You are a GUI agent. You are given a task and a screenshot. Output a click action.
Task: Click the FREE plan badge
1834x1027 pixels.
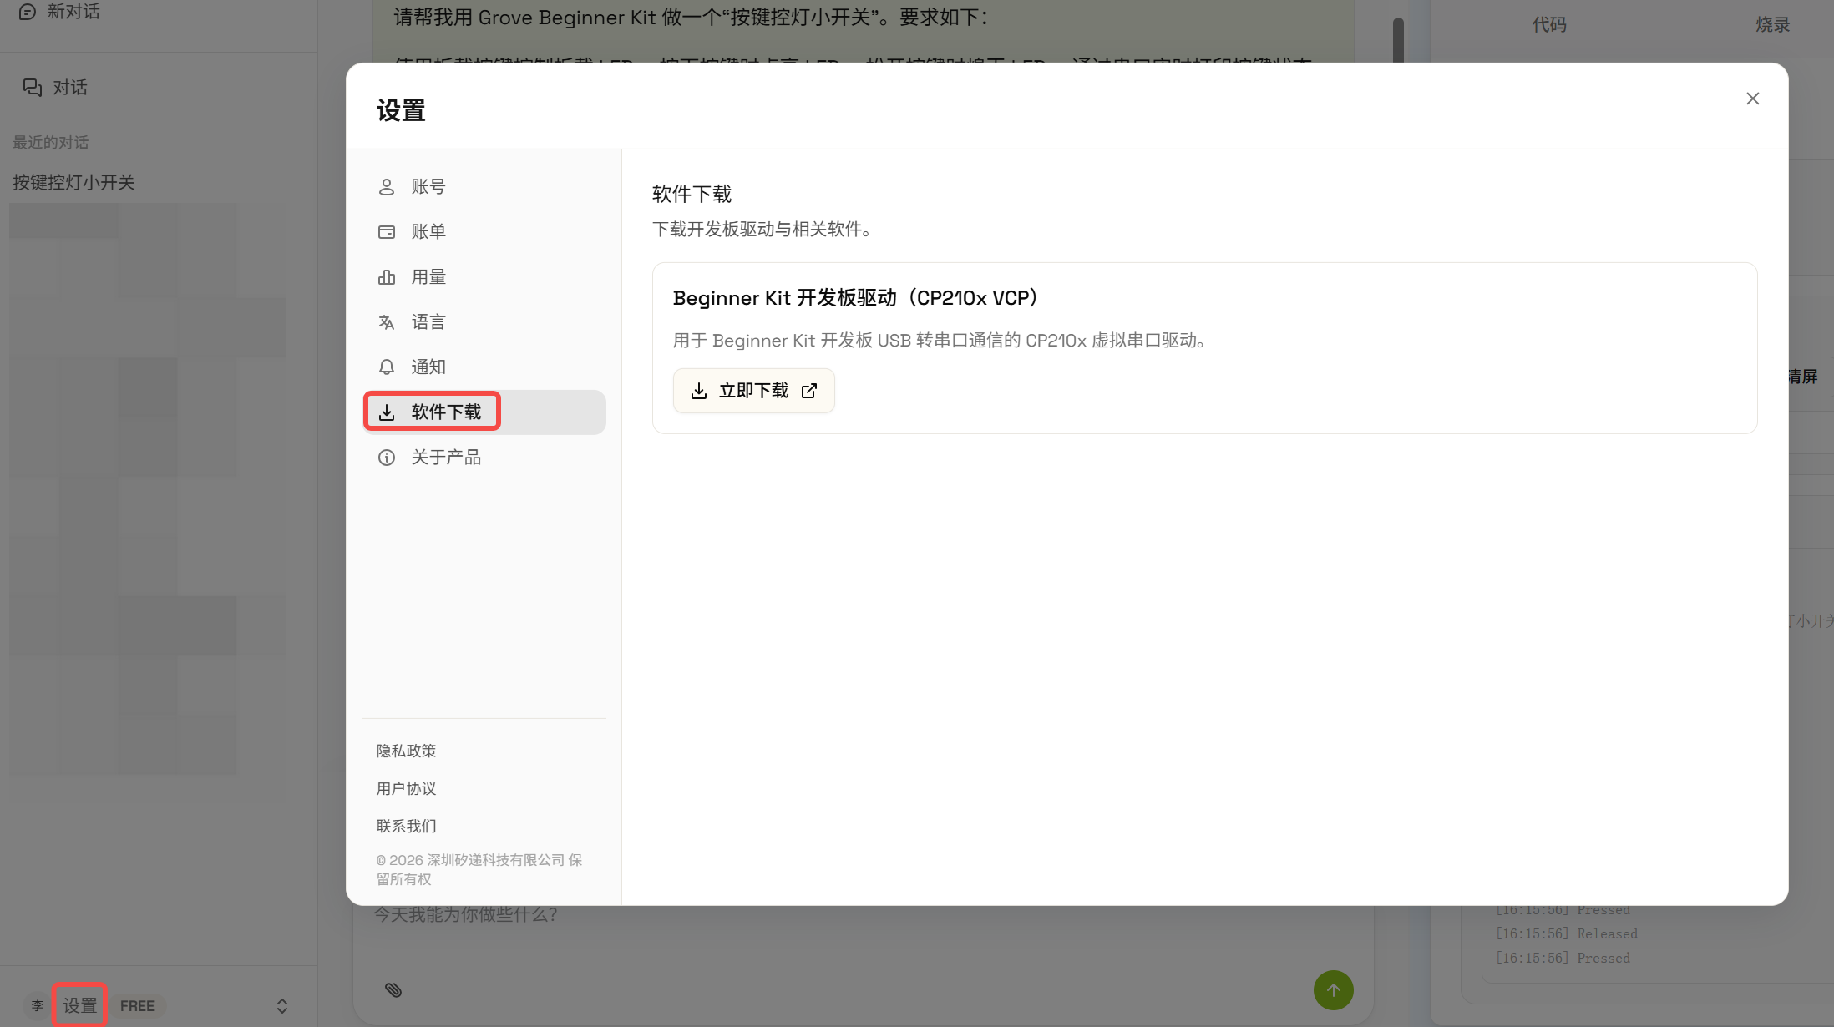pos(137,1006)
